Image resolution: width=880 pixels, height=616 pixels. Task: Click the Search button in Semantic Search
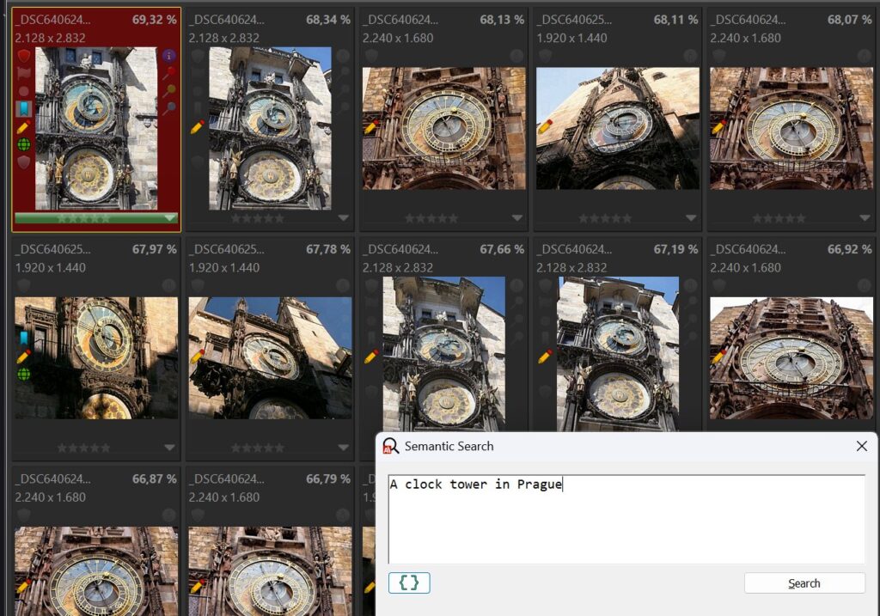[804, 583]
